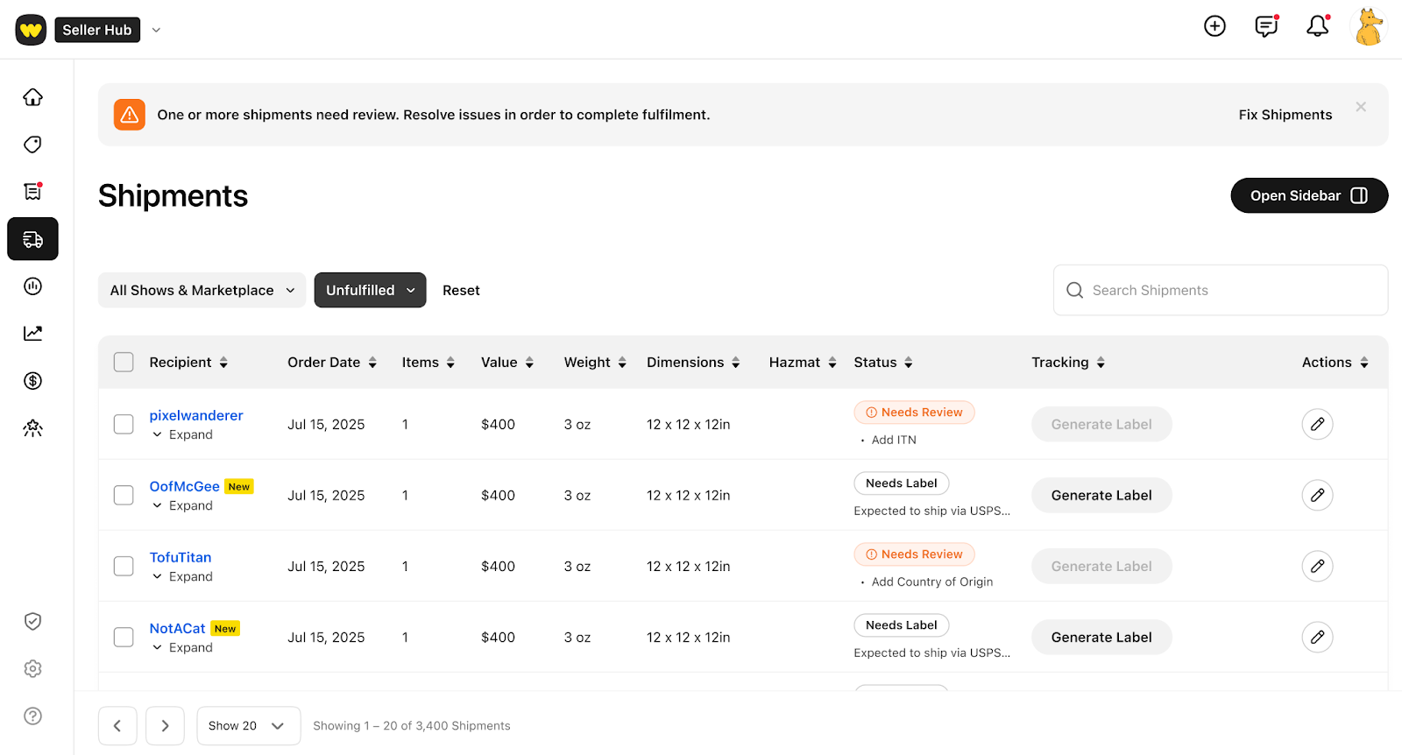Check the select-all checkbox in table header
This screenshot has height=755, width=1402.
point(124,363)
